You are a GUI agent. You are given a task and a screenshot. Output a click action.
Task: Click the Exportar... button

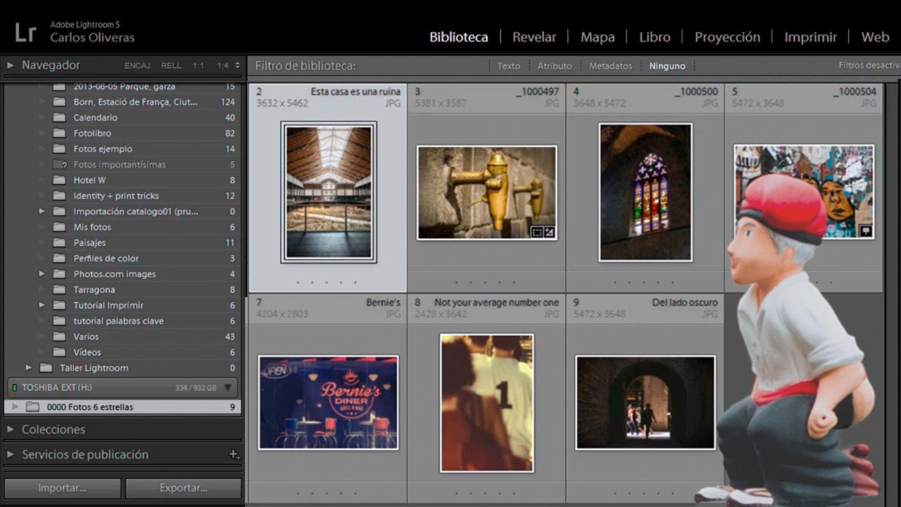click(x=184, y=488)
